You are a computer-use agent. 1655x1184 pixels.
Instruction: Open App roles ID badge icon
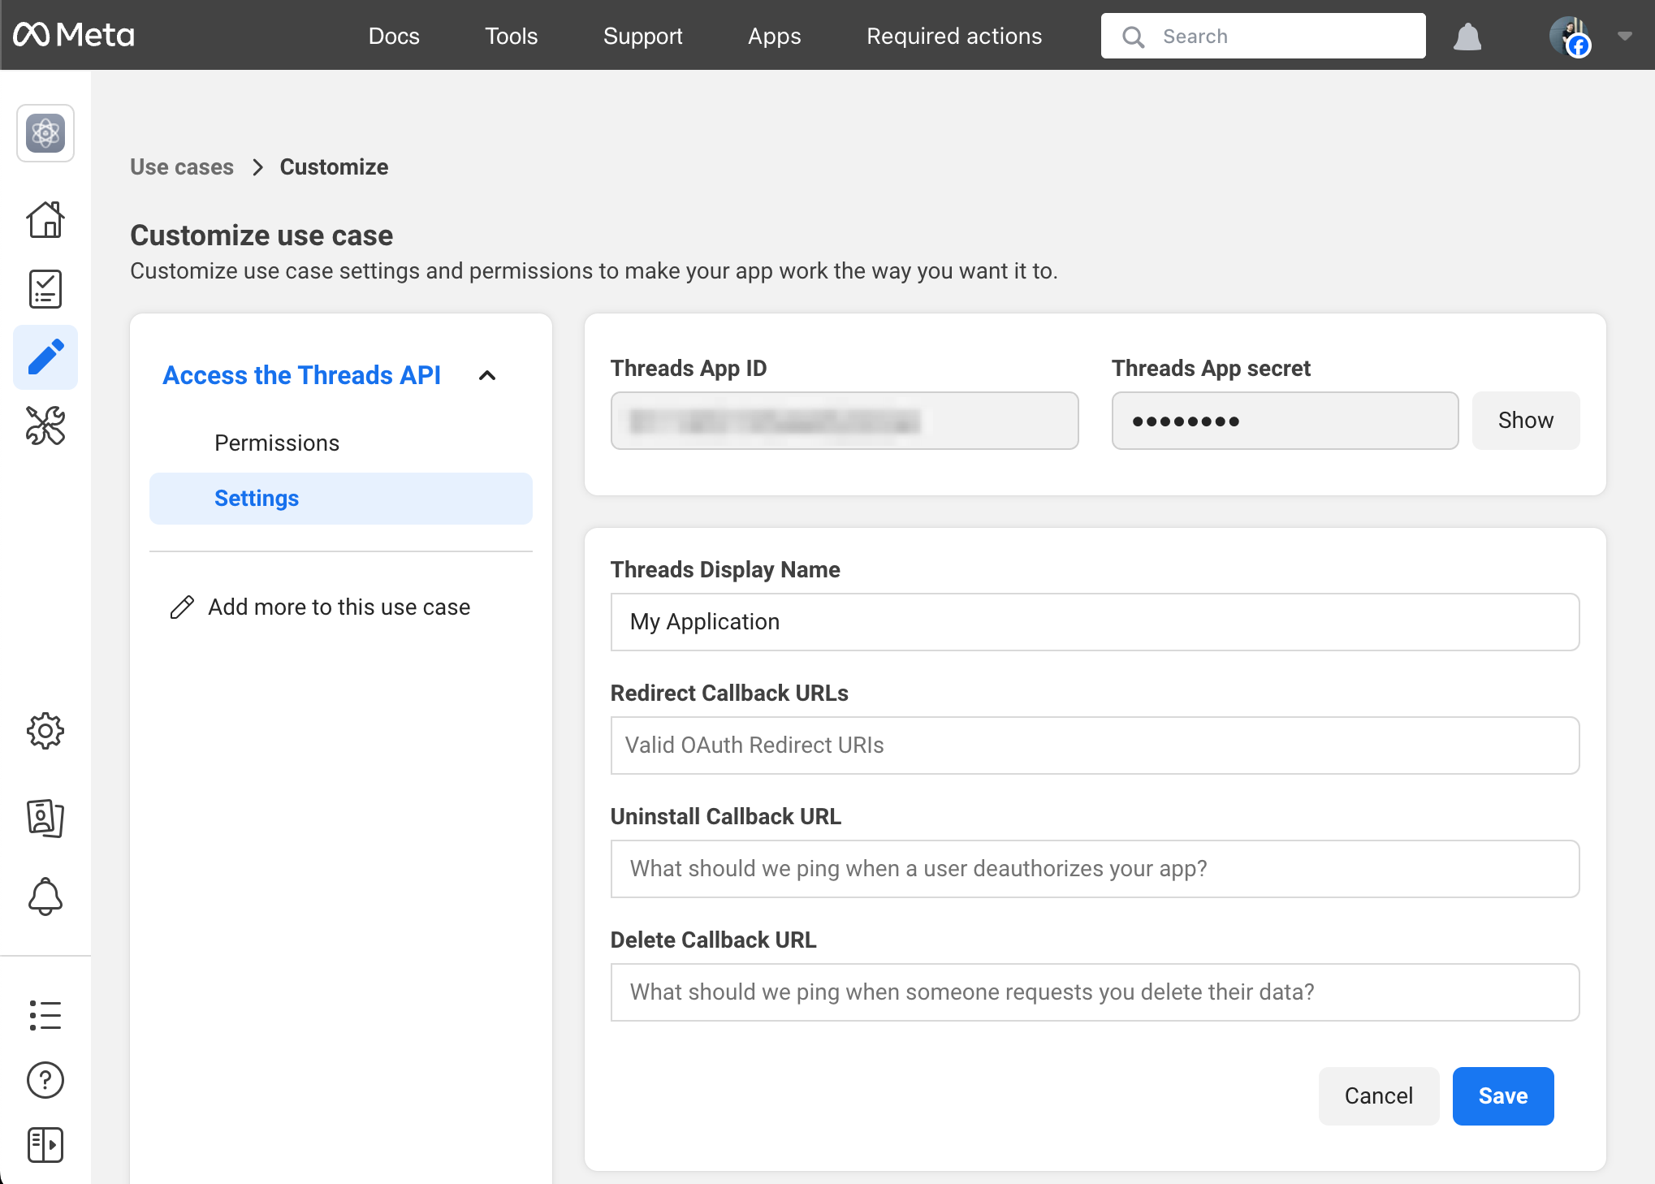[45, 817]
